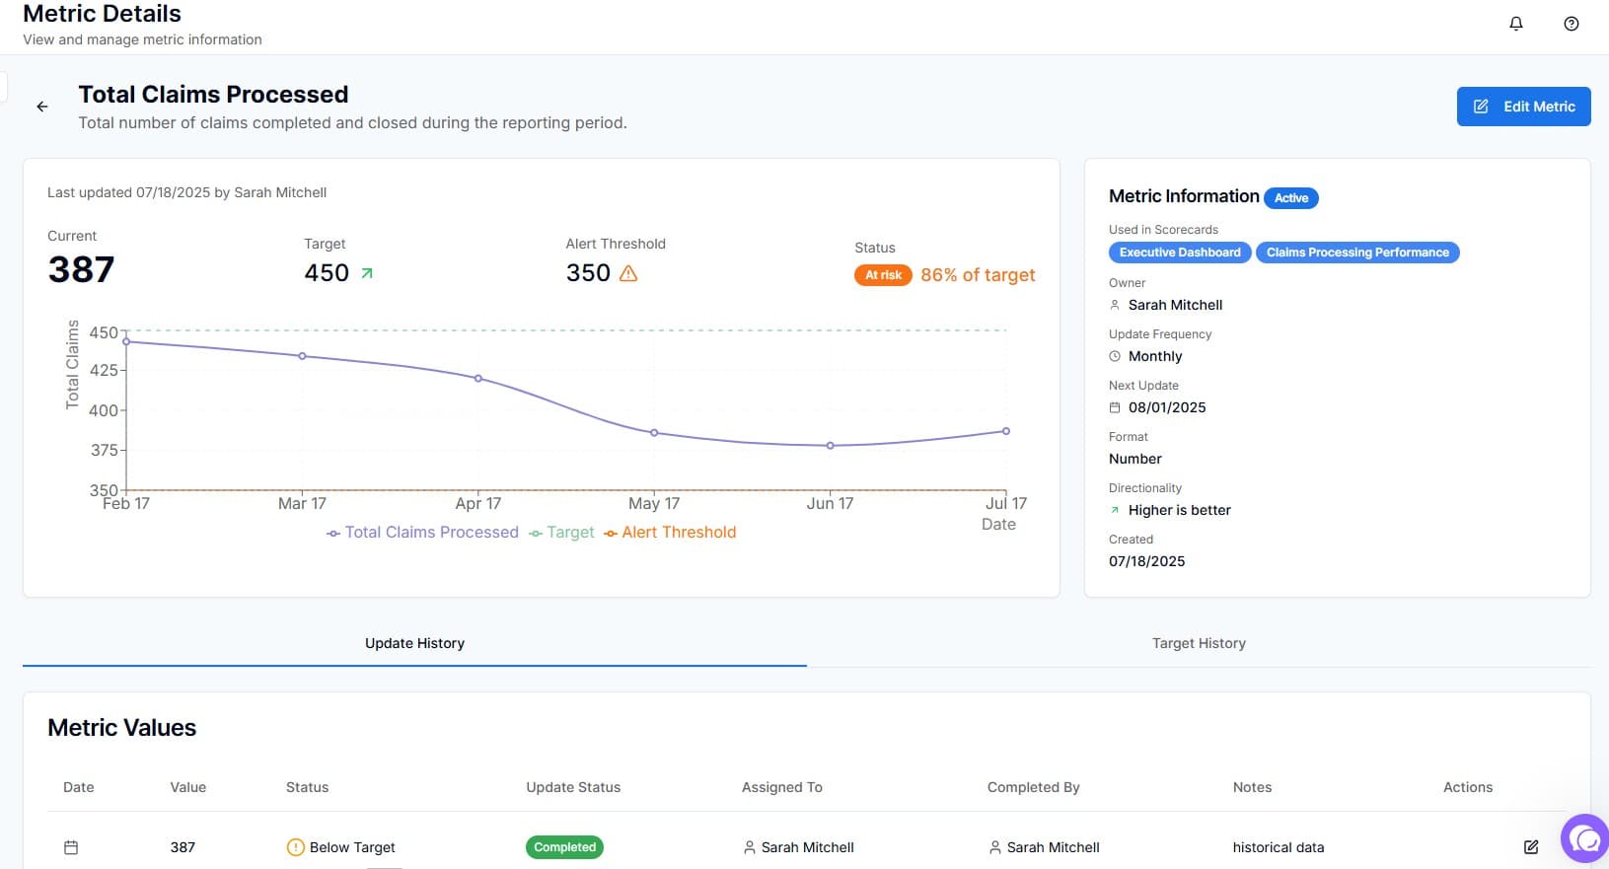Open Claims Processing Performance scorecard tag
Viewport: 1609px width, 869px height.
point(1357,253)
